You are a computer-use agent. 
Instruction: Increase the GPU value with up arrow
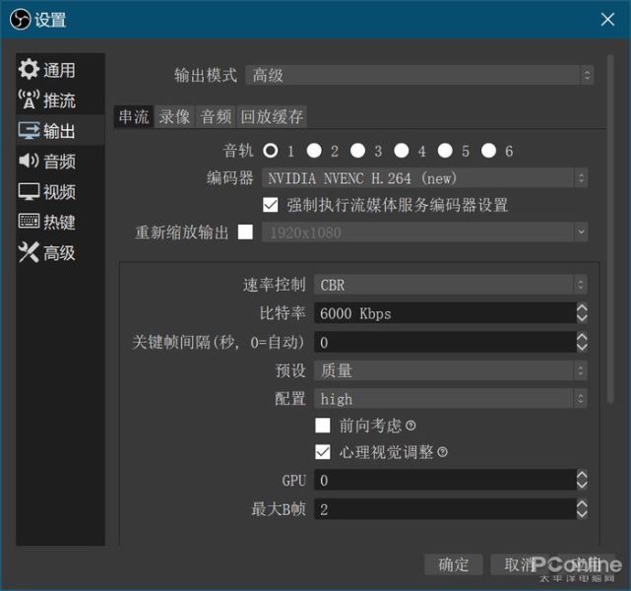582,475
